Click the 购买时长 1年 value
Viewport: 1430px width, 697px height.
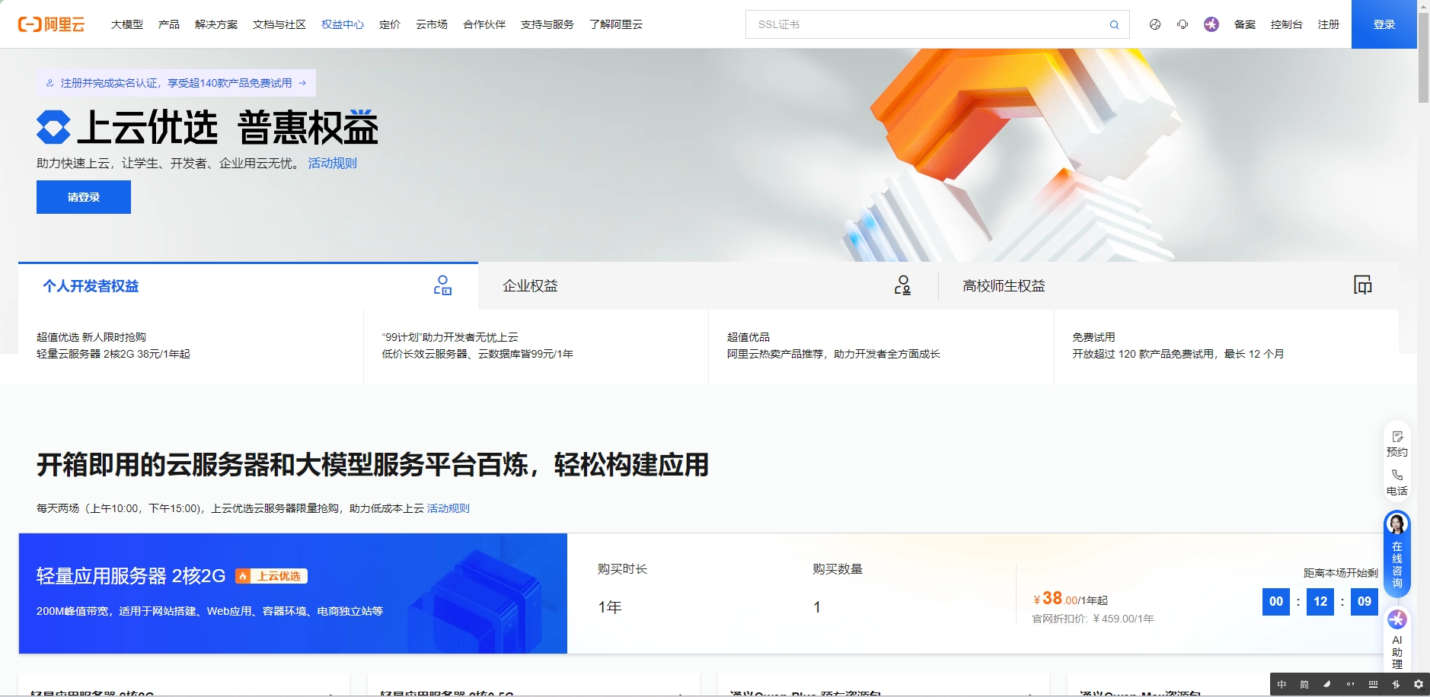coord(610,607)
